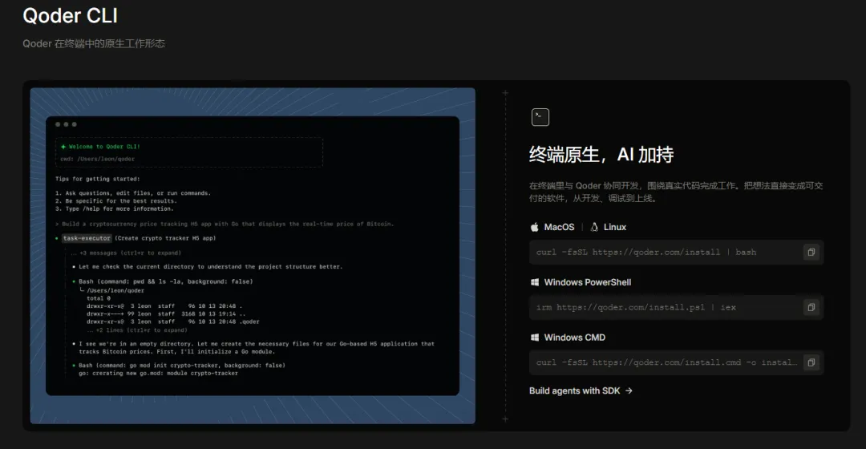
Task: Click the arrow after Build agents with SDK
Action: (629, 390)
